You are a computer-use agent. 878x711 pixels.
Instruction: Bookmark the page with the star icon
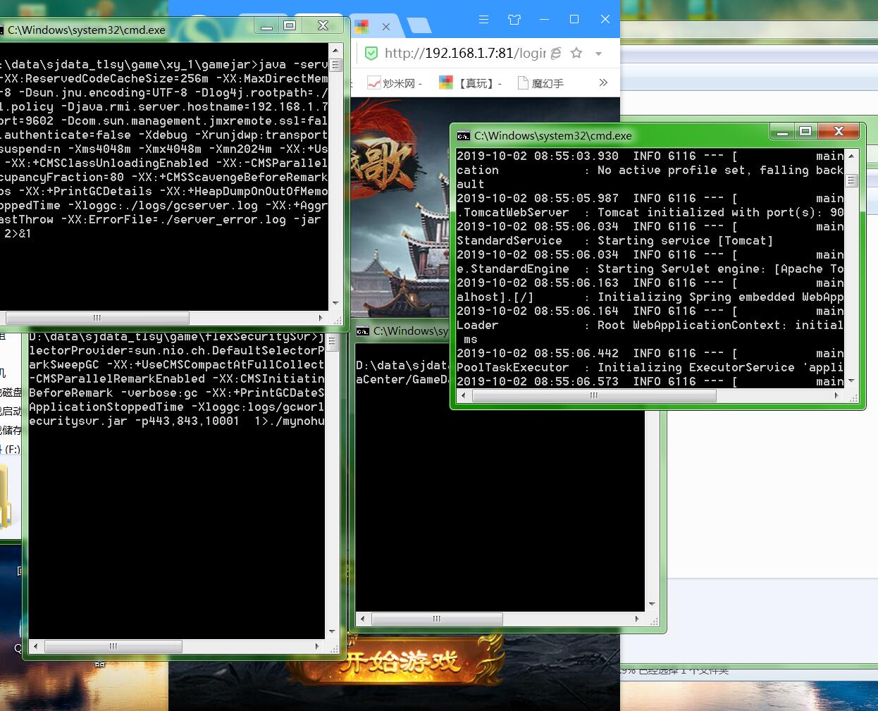point(576,54)
